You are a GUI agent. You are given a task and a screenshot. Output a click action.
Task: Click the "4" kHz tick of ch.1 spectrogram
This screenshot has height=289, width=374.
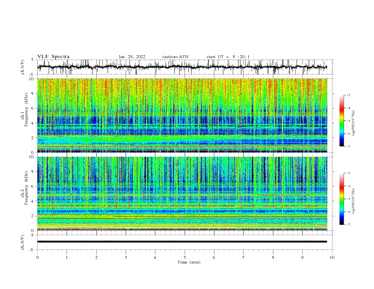pyautogui.click(x=33, y=123)
